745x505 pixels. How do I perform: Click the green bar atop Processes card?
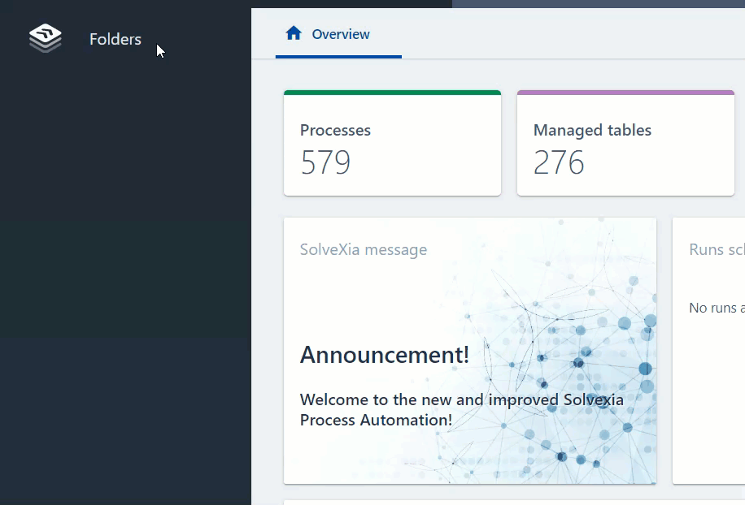point(392,93)
